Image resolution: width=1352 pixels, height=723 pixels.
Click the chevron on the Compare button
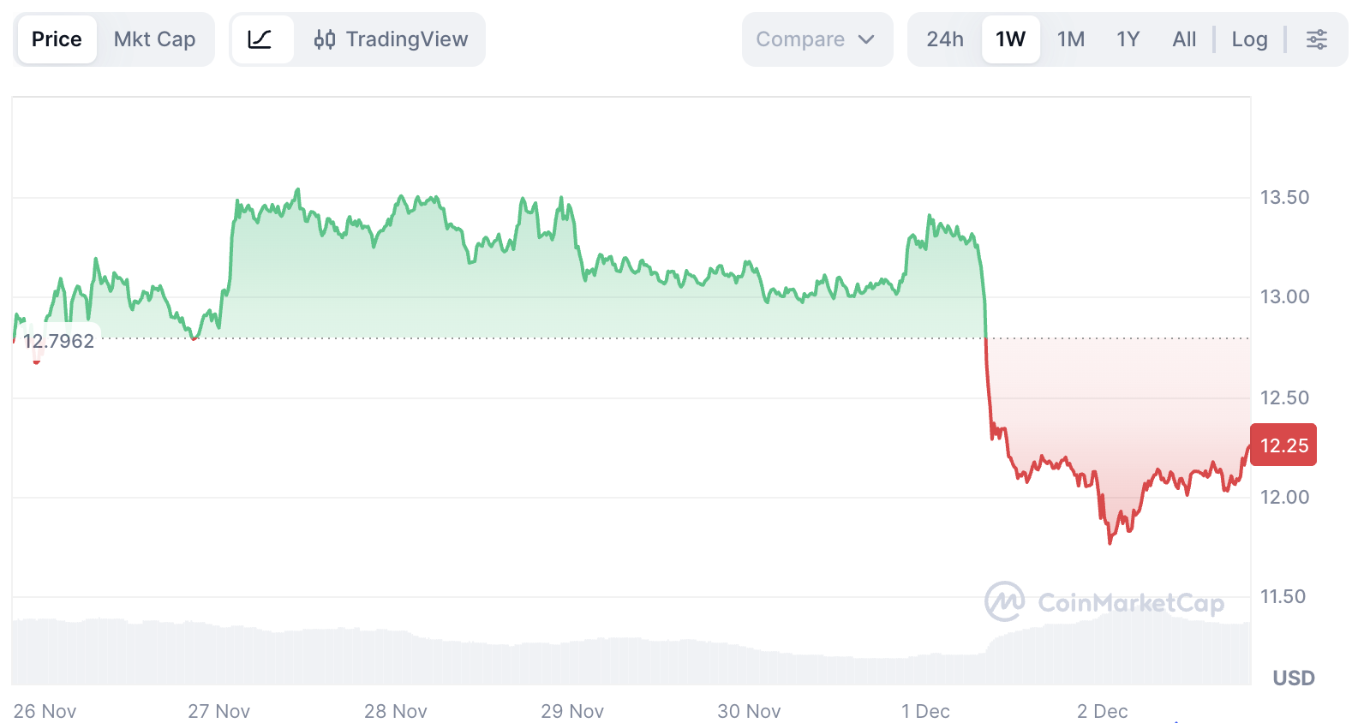point(866,39)
